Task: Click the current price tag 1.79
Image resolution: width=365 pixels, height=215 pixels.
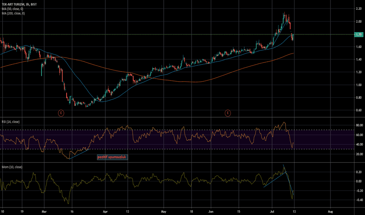Action: click(x=359, y=35)
